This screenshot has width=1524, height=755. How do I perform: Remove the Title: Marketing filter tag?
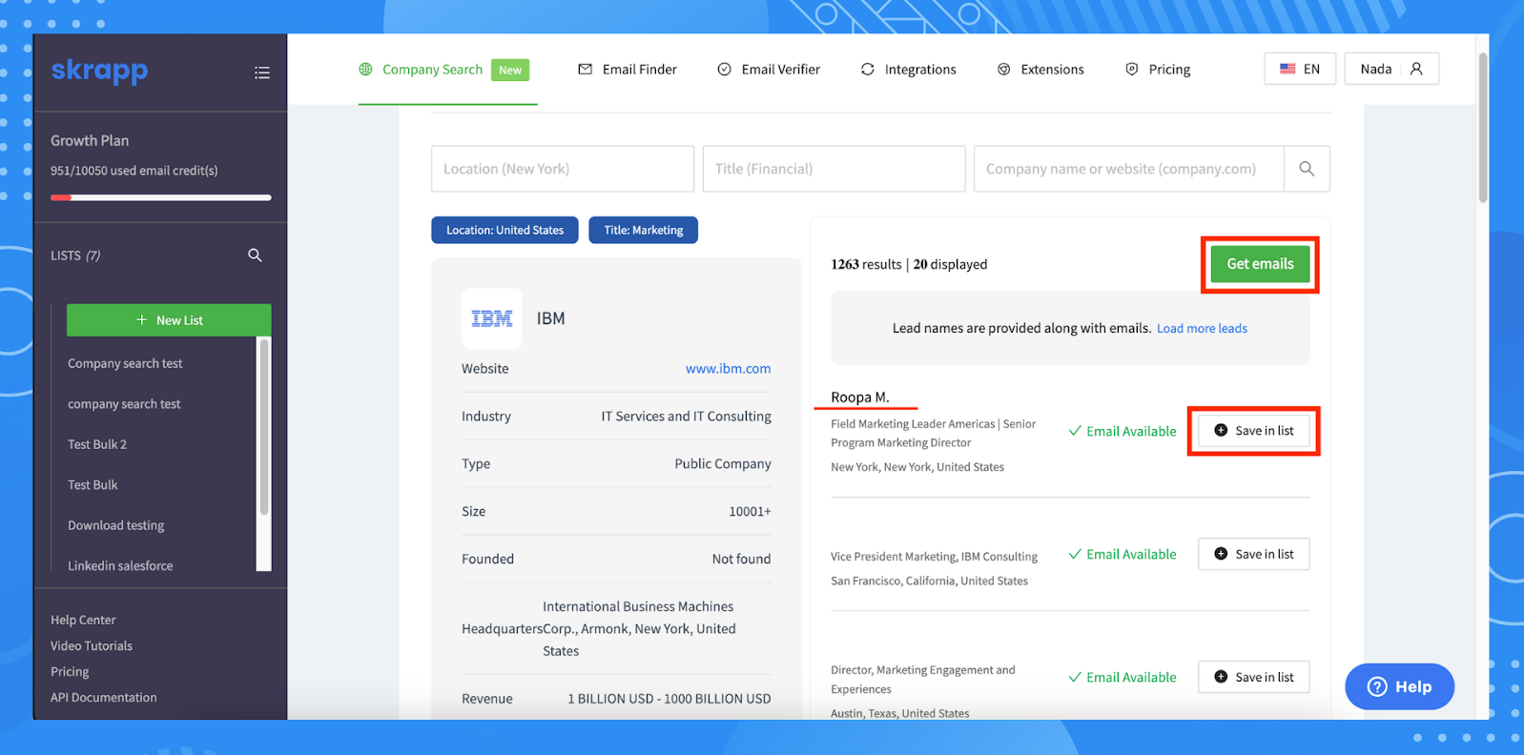644,230
